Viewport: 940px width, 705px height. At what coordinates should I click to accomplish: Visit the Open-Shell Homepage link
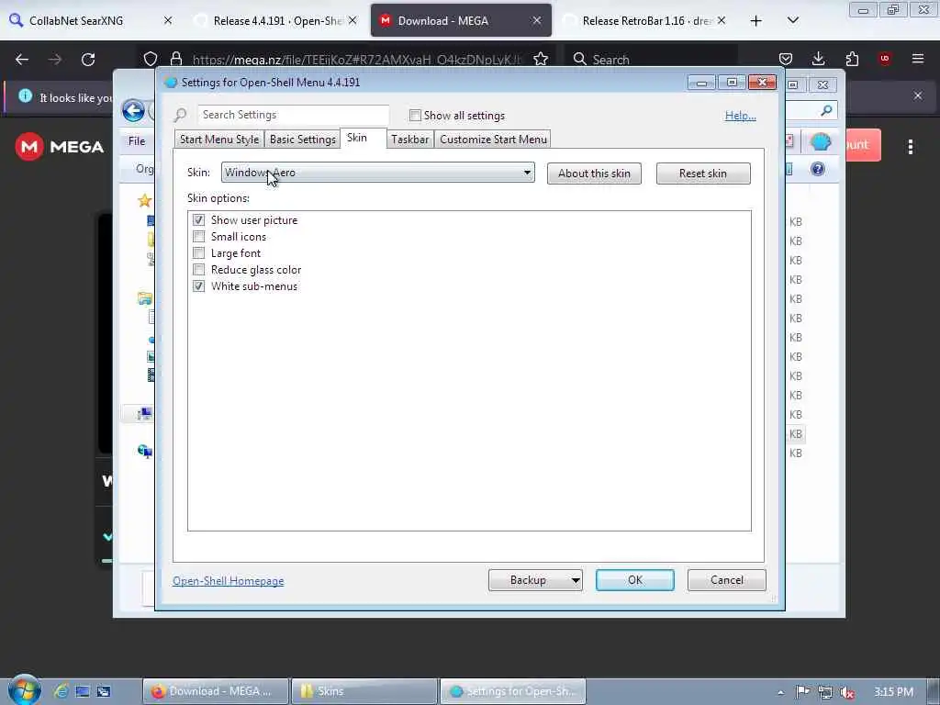coord(229,581)
